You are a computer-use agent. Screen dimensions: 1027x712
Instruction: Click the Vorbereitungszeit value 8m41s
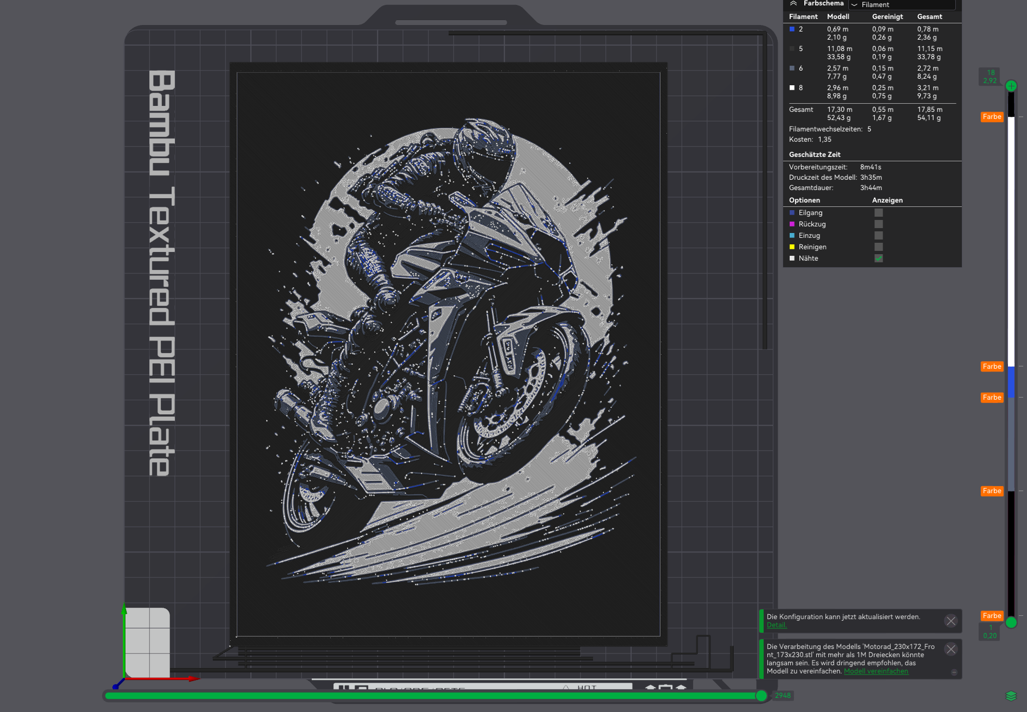(x=871, y=167)
